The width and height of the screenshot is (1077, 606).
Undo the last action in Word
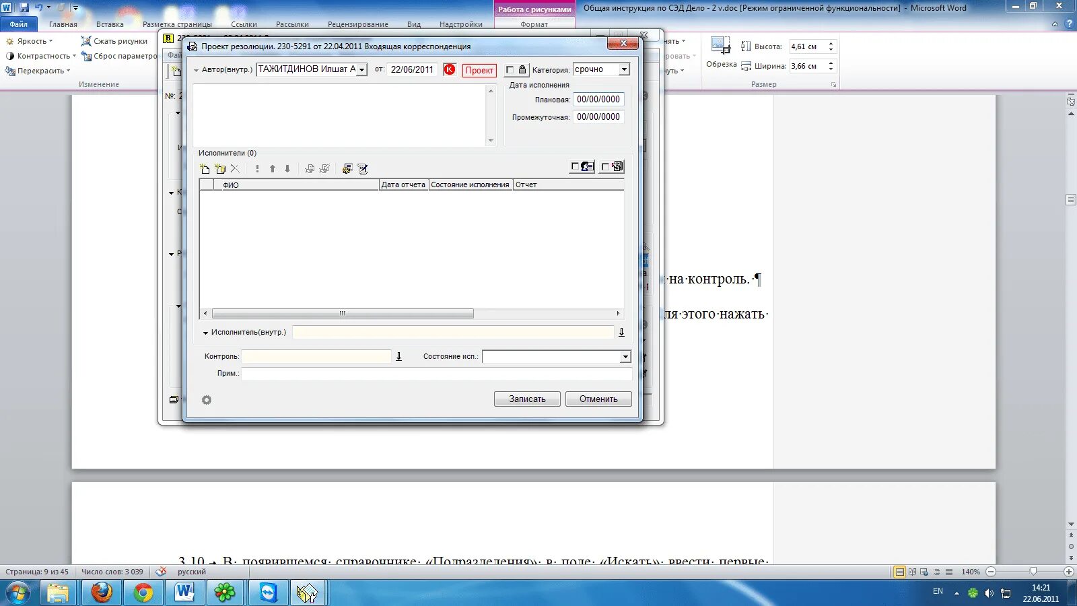pos(38,7)
